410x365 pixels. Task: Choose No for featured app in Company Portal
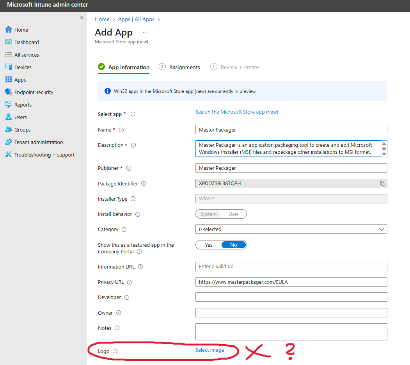234,245
